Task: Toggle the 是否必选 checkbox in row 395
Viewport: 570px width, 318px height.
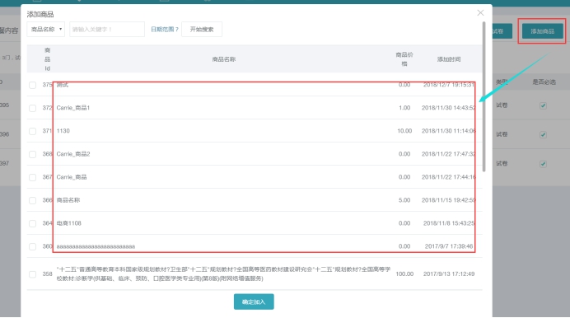Action: tap(543, 105)
